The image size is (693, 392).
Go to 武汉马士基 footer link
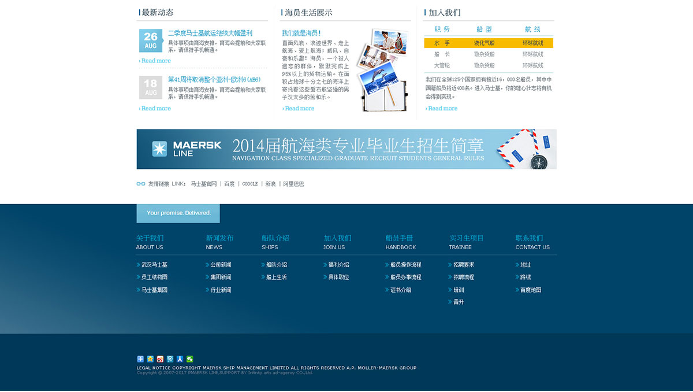(x=154, y=265)
